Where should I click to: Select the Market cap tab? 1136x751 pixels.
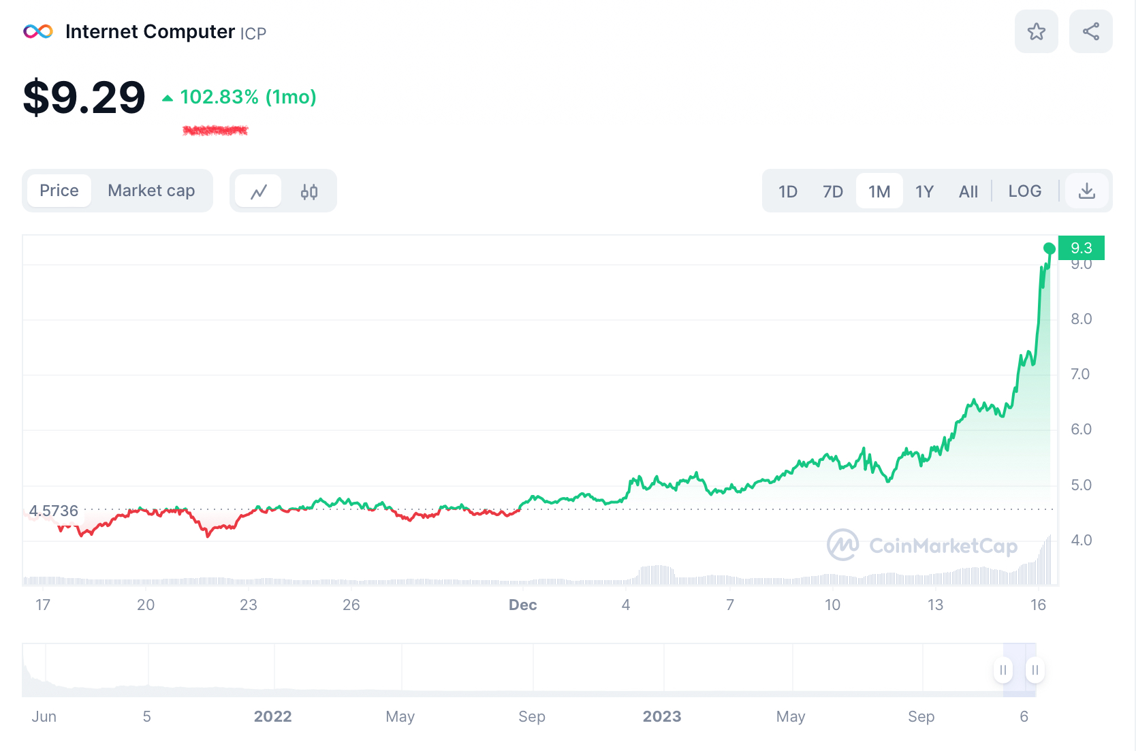tap(151, 191)
